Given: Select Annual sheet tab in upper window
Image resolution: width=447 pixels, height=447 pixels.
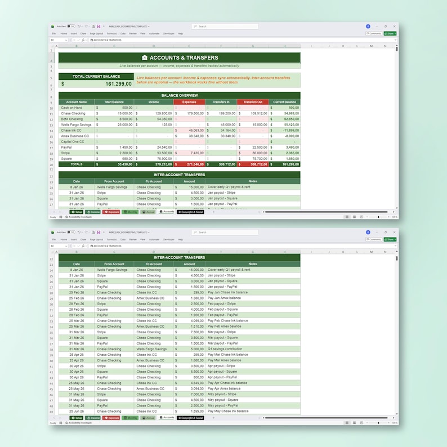Looking at the screenshot, I should pos(148,212).
